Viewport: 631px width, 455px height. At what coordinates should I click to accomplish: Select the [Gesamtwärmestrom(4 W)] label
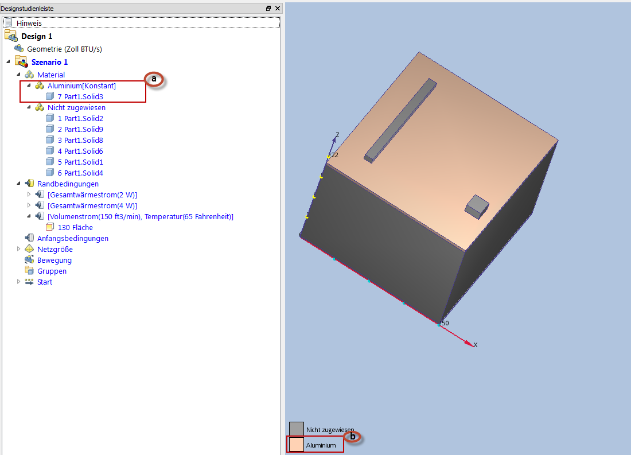(92, 205)
